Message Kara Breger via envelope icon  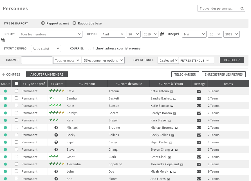(x=199, y=120)
